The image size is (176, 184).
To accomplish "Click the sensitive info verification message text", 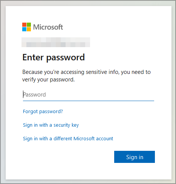I will pyautogui.click(x=86, y=76).
